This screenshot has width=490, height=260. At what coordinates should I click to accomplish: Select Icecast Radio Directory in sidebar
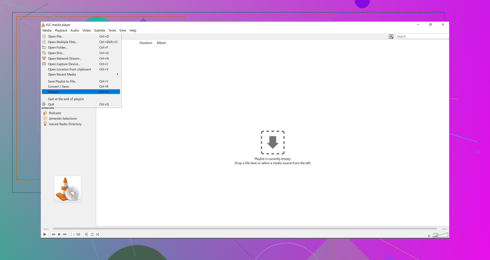[65, 124]
